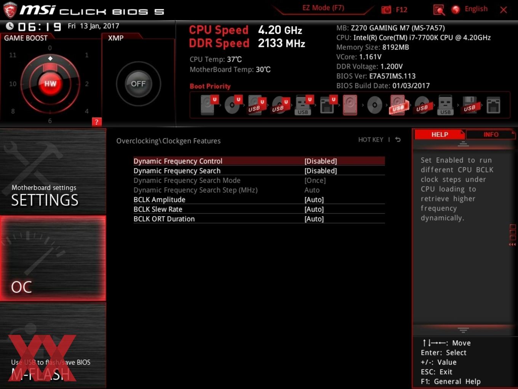Select the UEFI USB CD/DVD boot icon
This screenshot has height=389, width=518.
click(x=280, y=105)
